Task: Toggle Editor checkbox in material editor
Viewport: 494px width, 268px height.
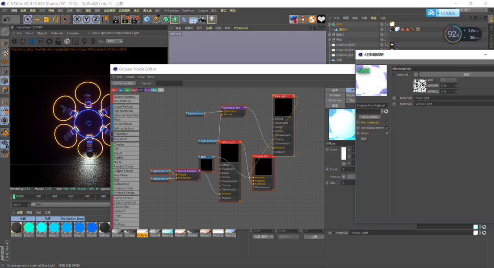Action: pos(387,133)
